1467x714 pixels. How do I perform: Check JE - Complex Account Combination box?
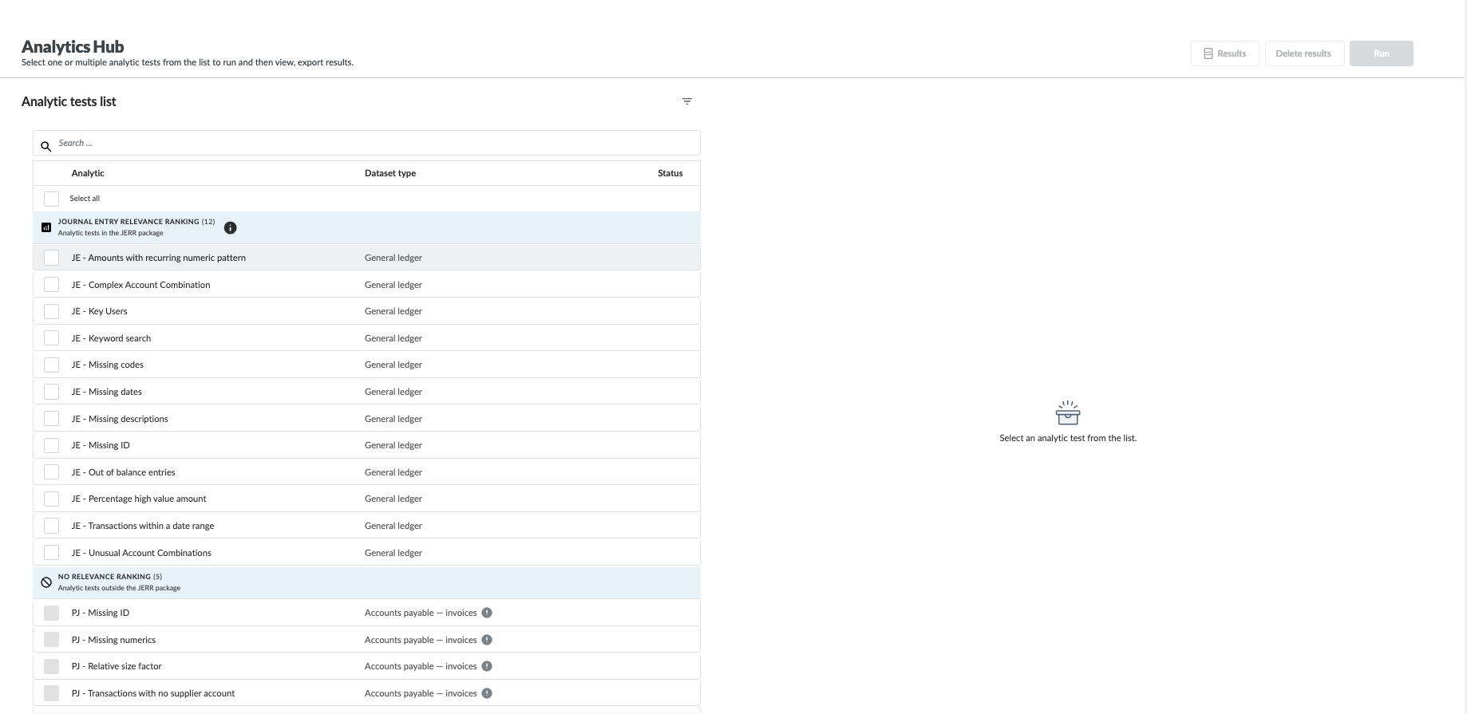(x=51, y=285)
